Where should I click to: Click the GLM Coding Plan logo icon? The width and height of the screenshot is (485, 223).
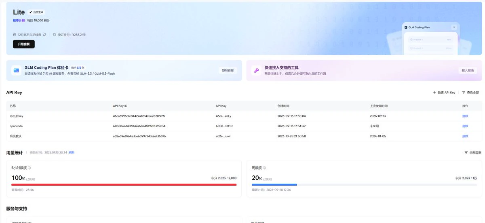(x=405, y=27)
